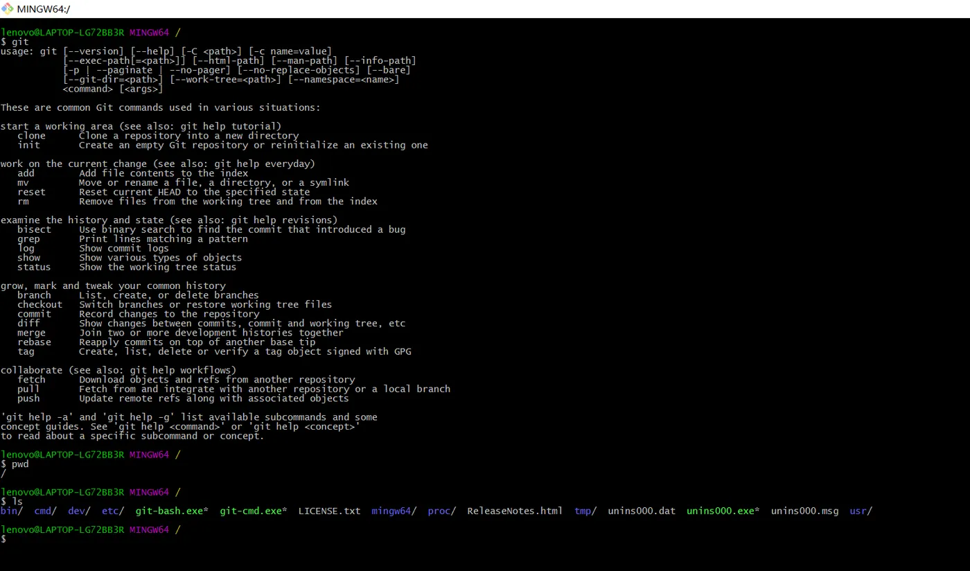Click the last empty '$' prompt line
Image resolution: width=970 pixels, height=571 pixels.
tap(3, 538)
